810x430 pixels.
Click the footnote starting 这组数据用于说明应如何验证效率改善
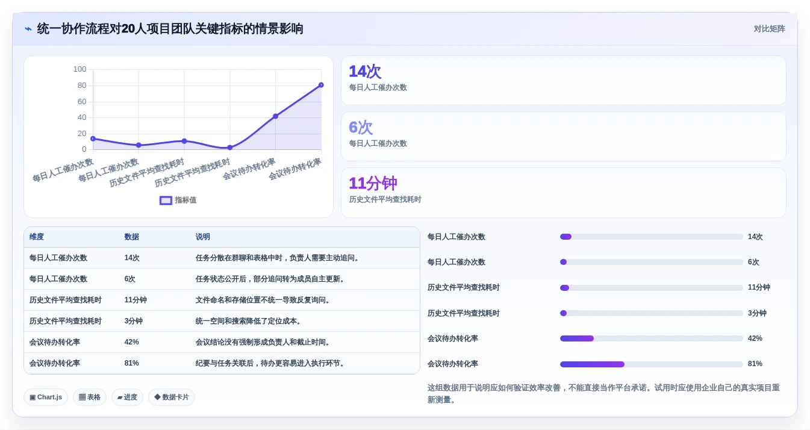click(x=603, y=394)
